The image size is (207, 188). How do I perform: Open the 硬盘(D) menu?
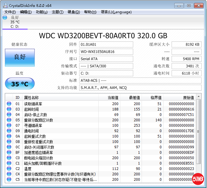(74, 12)
